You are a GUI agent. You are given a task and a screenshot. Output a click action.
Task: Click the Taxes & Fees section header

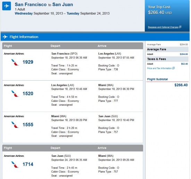click(167, 59)
